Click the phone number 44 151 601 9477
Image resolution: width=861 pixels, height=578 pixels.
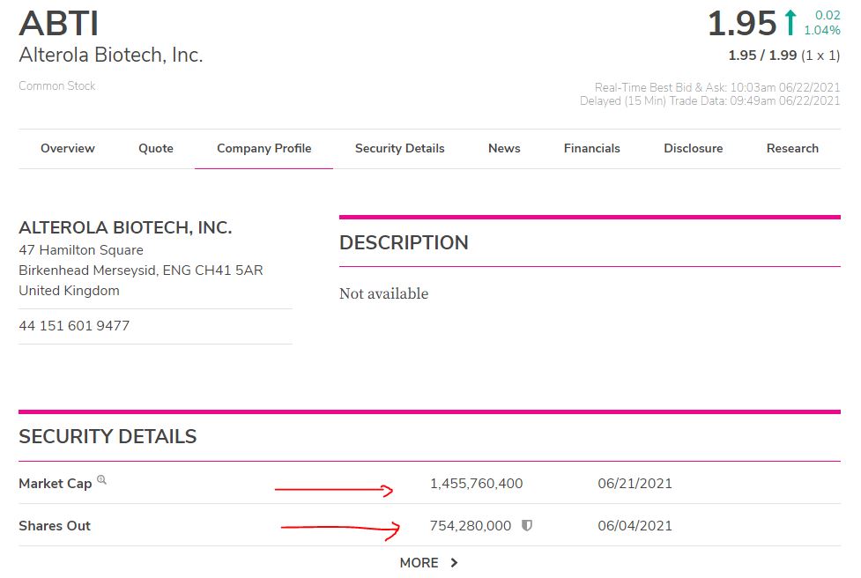74,326
